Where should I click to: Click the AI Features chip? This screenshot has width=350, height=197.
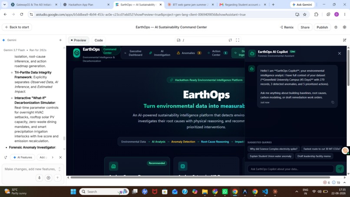(23, 157)
